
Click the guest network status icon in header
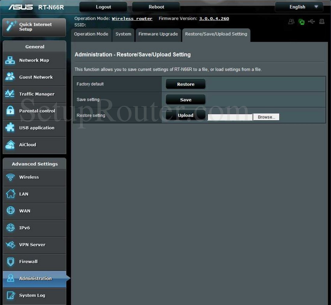(x=291, y=22)
